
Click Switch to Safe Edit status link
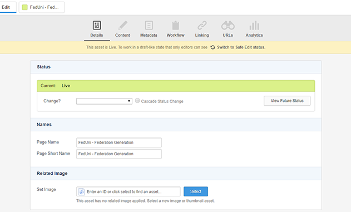(241, 47)
